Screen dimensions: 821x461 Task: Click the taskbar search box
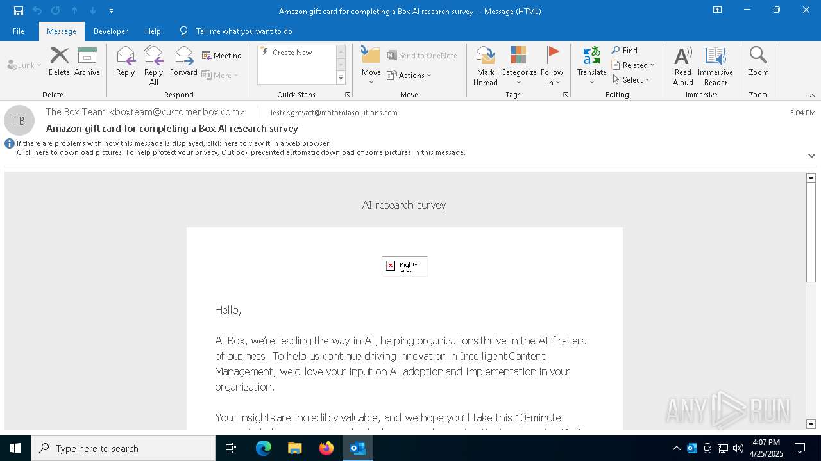click(x=123, y=448)
